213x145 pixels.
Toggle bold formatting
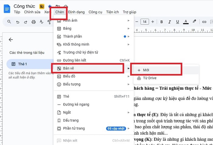pyautogui.click(x=162, y=22)
